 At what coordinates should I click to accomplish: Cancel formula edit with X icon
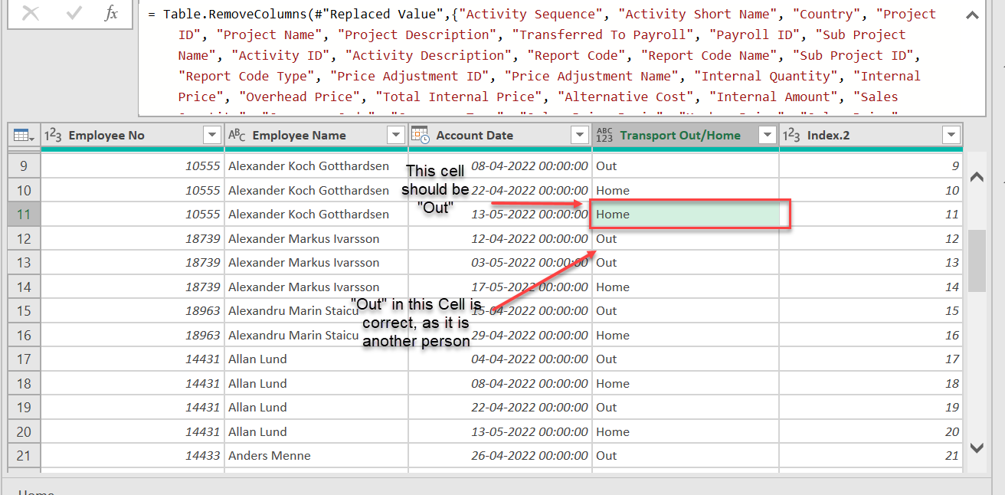(x=31, y=13)
